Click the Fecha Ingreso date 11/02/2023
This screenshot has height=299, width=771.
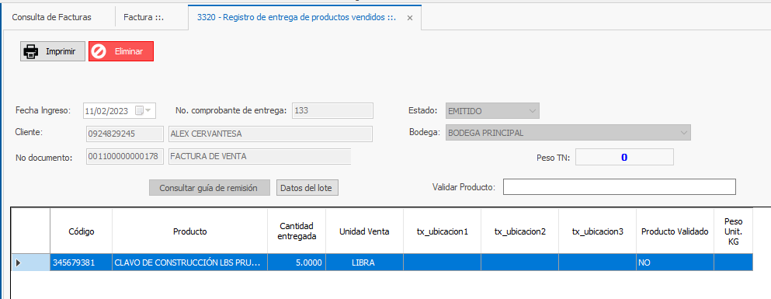point(106,111)
